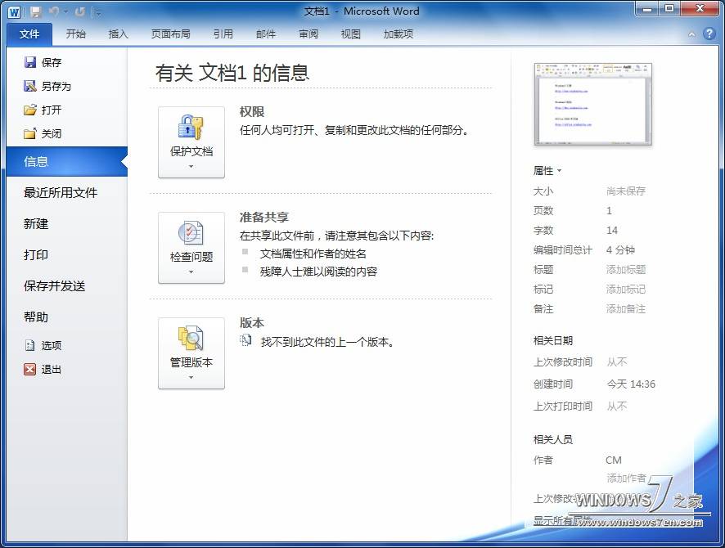Open 另存为 from the sidebar

(52, 85)
